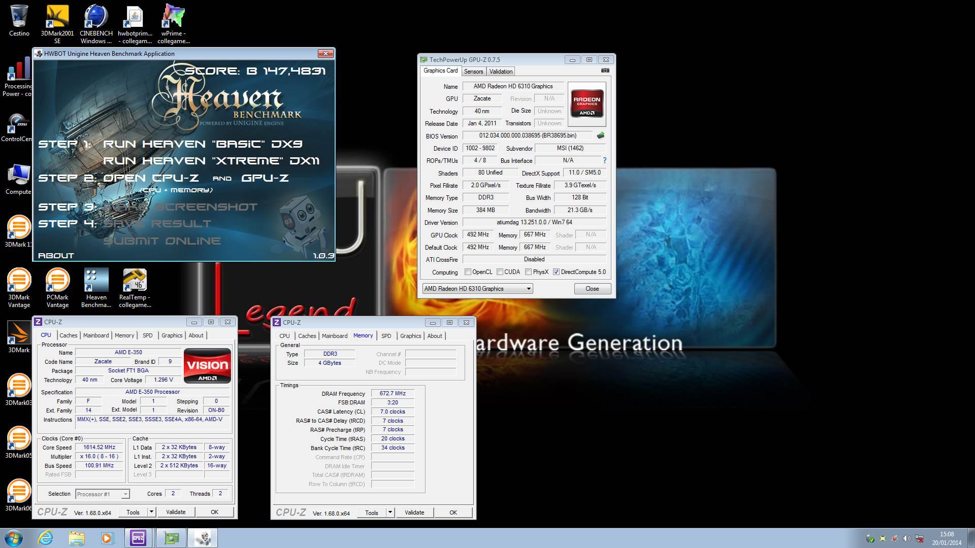This screenshot has height=548, width=975.
Task: Open Windows Explorer folder on taskbar
Action: [x=77, y=538]
